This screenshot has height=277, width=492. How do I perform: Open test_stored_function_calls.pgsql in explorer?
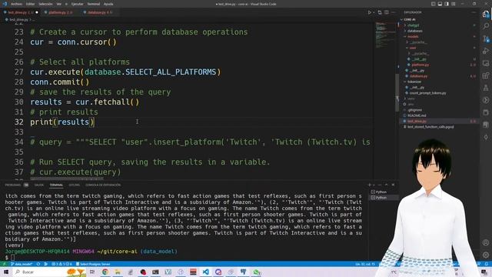[430, 127]
